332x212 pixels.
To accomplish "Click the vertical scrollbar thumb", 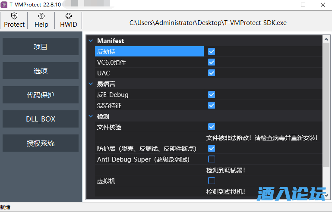I will pos(326,105).
